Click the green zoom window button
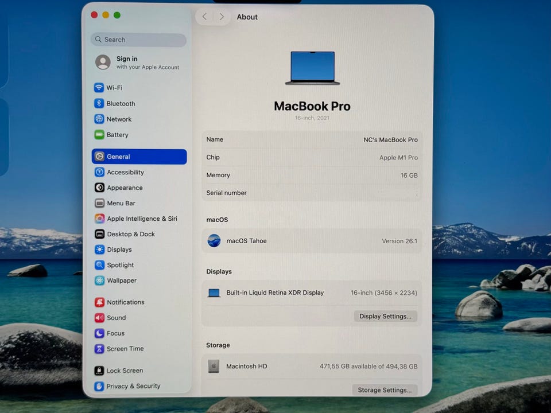 click(x=117, y=15)
